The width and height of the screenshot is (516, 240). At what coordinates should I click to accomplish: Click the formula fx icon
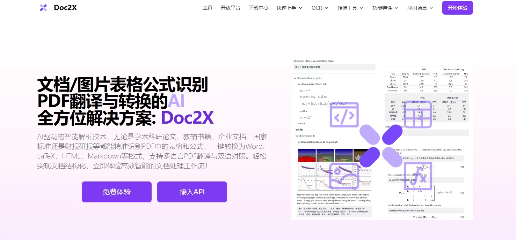(x=418, y=176)
